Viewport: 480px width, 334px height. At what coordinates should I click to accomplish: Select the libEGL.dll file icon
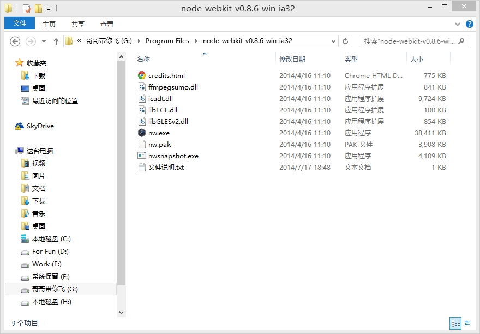(x=142, y=110)
